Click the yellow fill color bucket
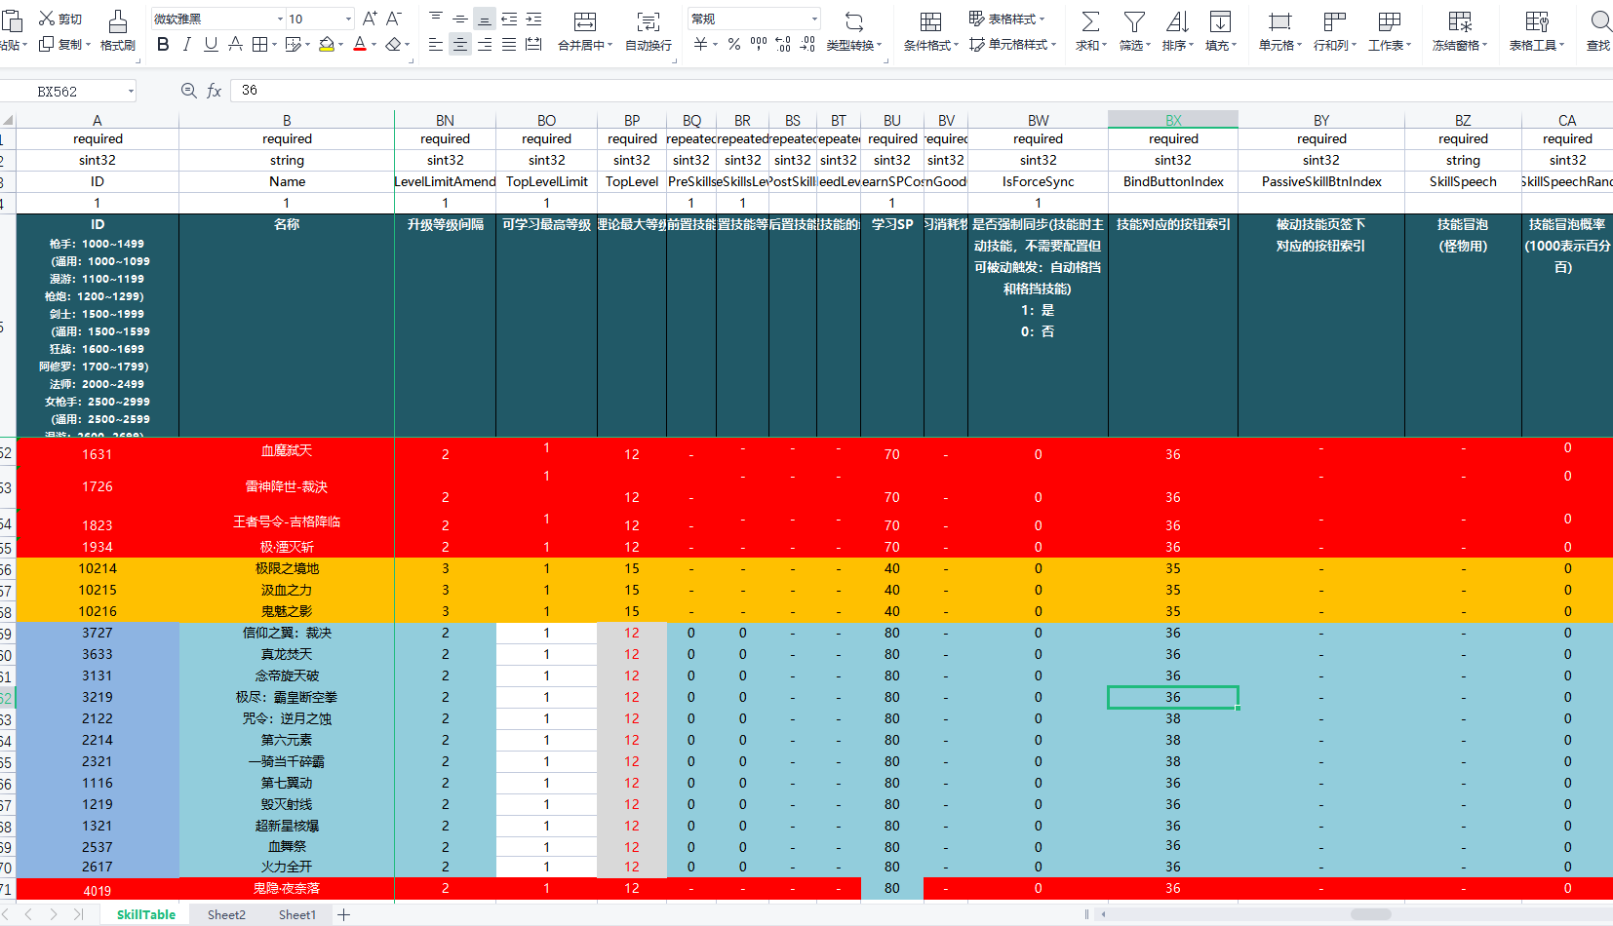Image resolution: width=1613 pixels, height=926 pixels. [327, 45]
